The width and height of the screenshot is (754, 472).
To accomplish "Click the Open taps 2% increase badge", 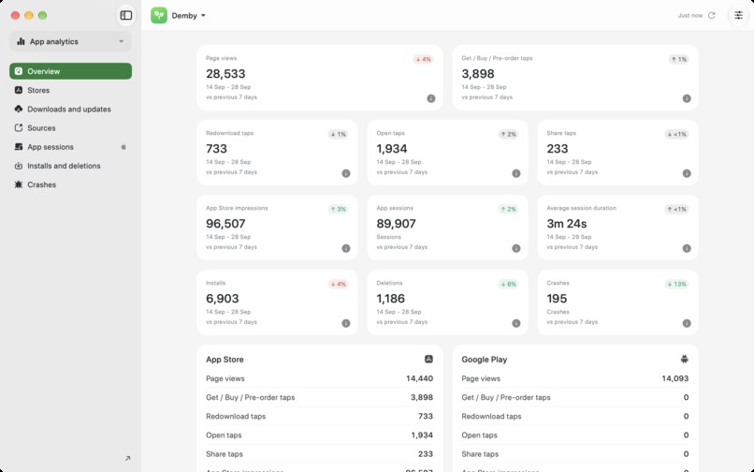I will pos(508,134).
